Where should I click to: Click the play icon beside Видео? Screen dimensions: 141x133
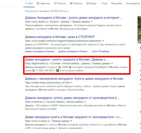(x=88, y=3)
